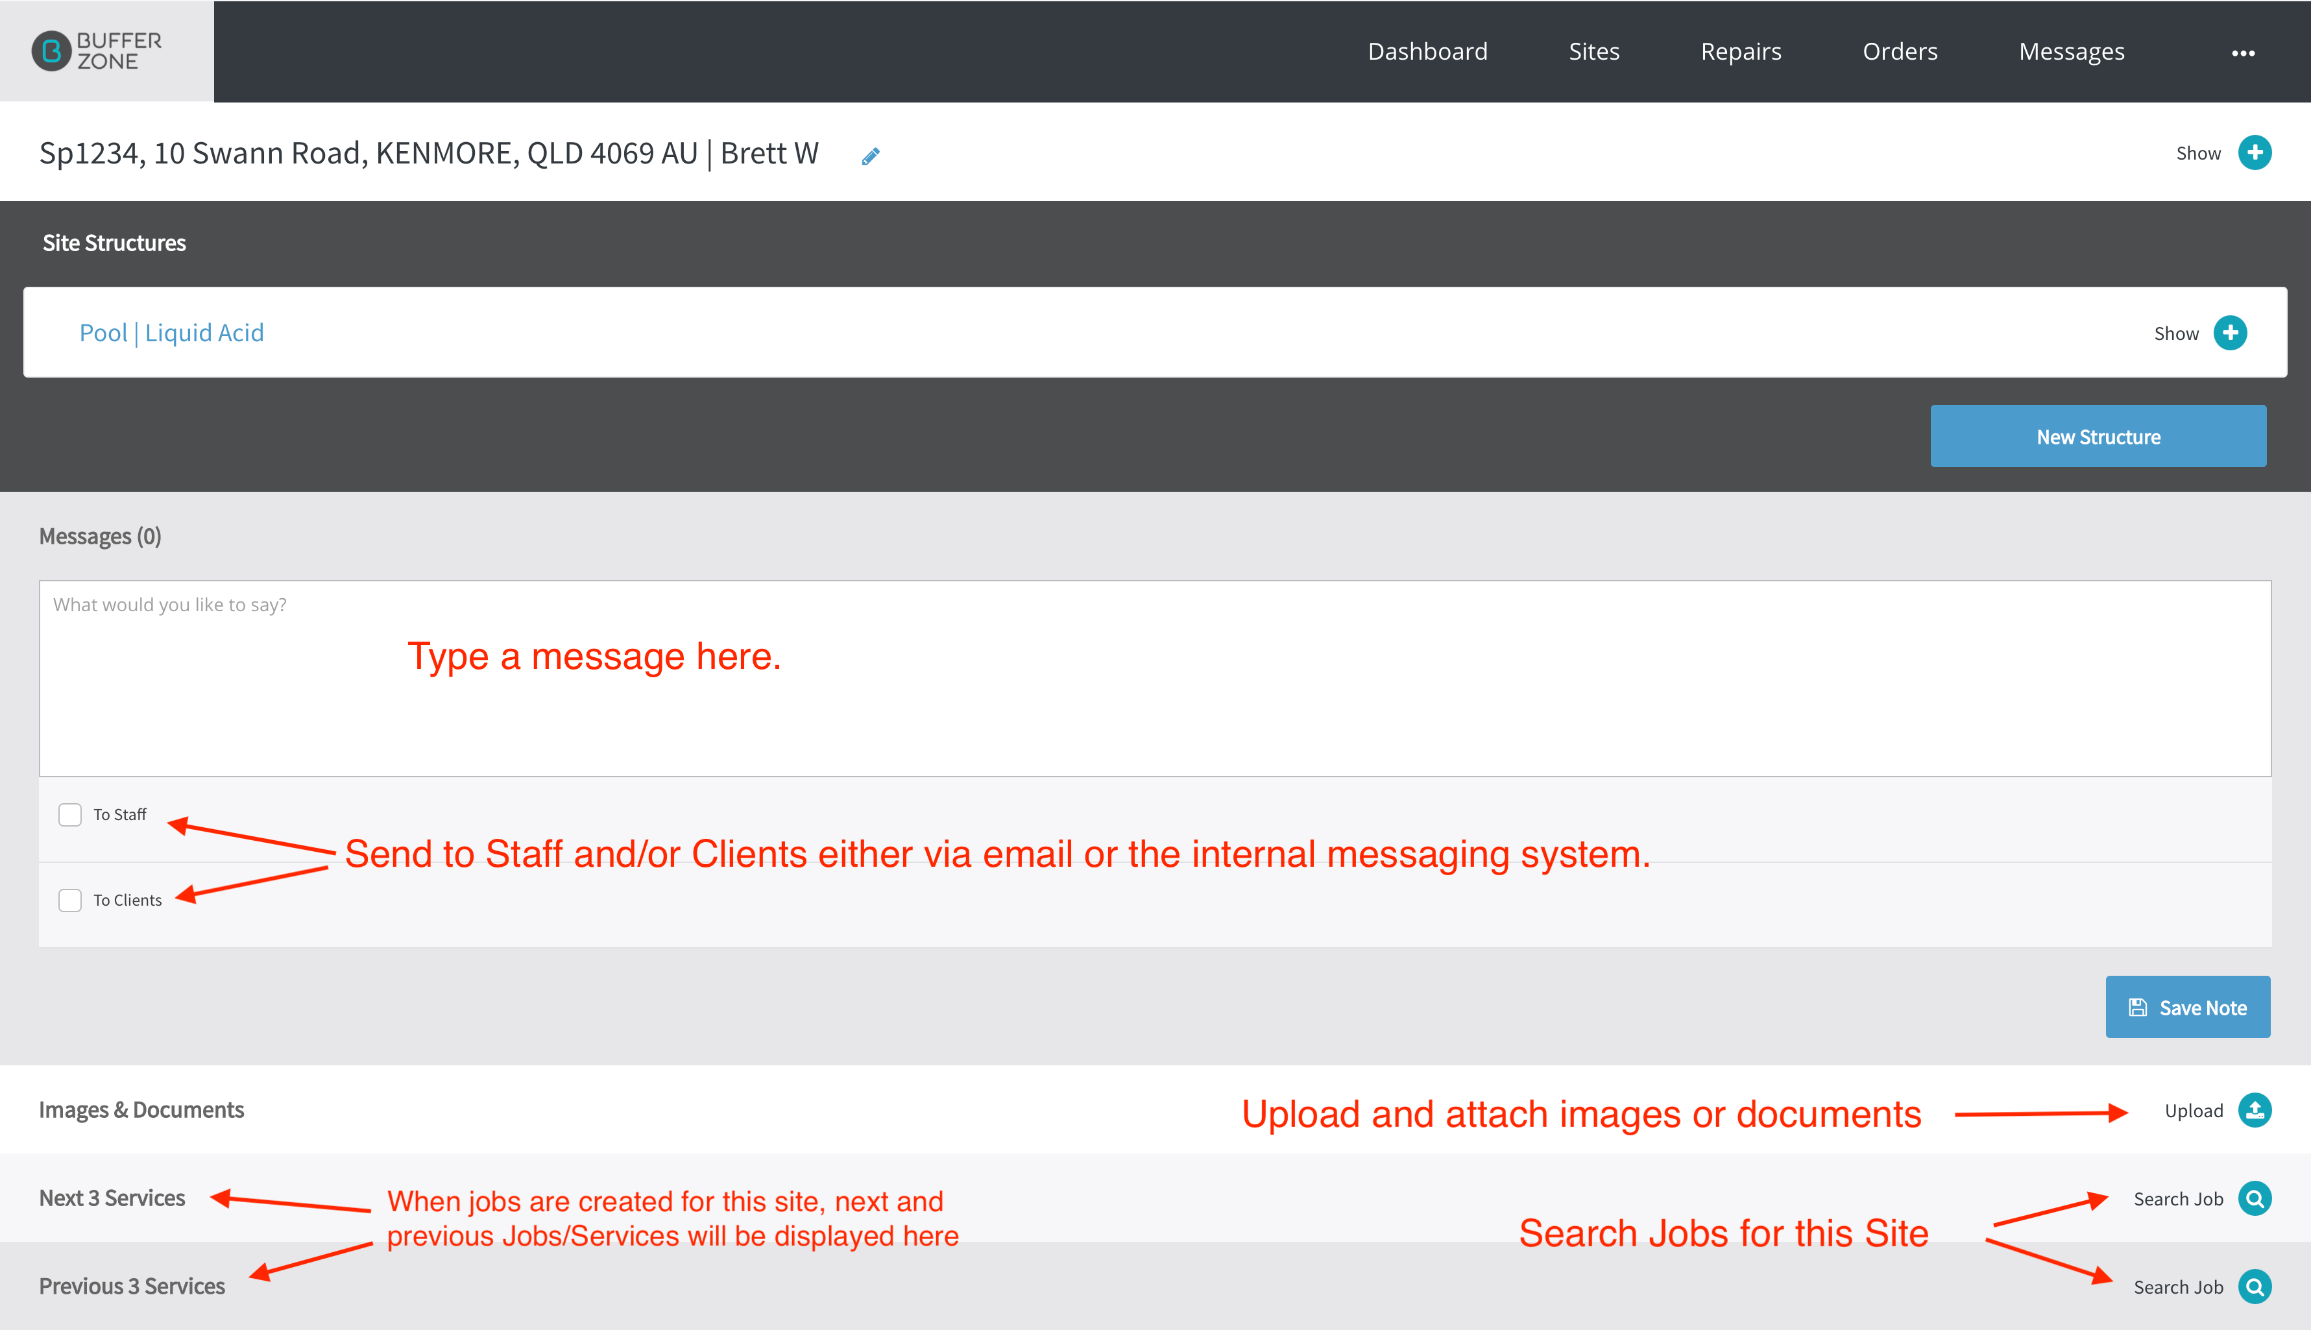The image size is (2311, 1330).
Task: Navigate to Orders
Action: coord(1900,51)
